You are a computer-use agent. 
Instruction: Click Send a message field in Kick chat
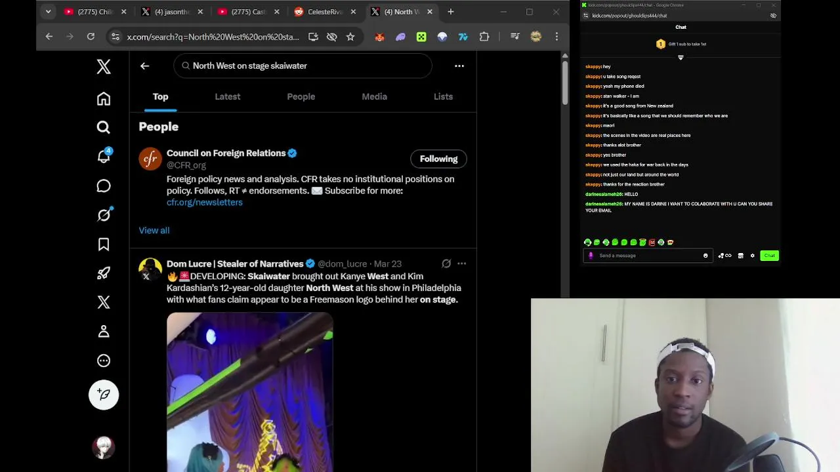tap(648, 256)
